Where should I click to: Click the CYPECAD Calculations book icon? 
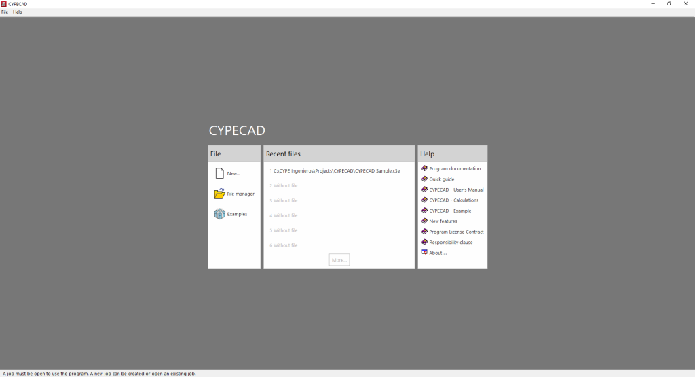[424, 200]
